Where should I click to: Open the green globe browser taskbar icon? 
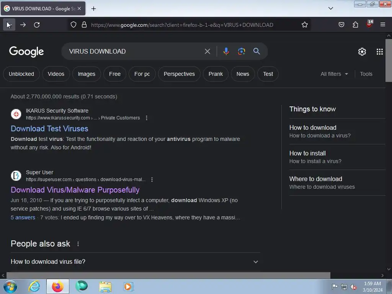click(x=82, y=286)
